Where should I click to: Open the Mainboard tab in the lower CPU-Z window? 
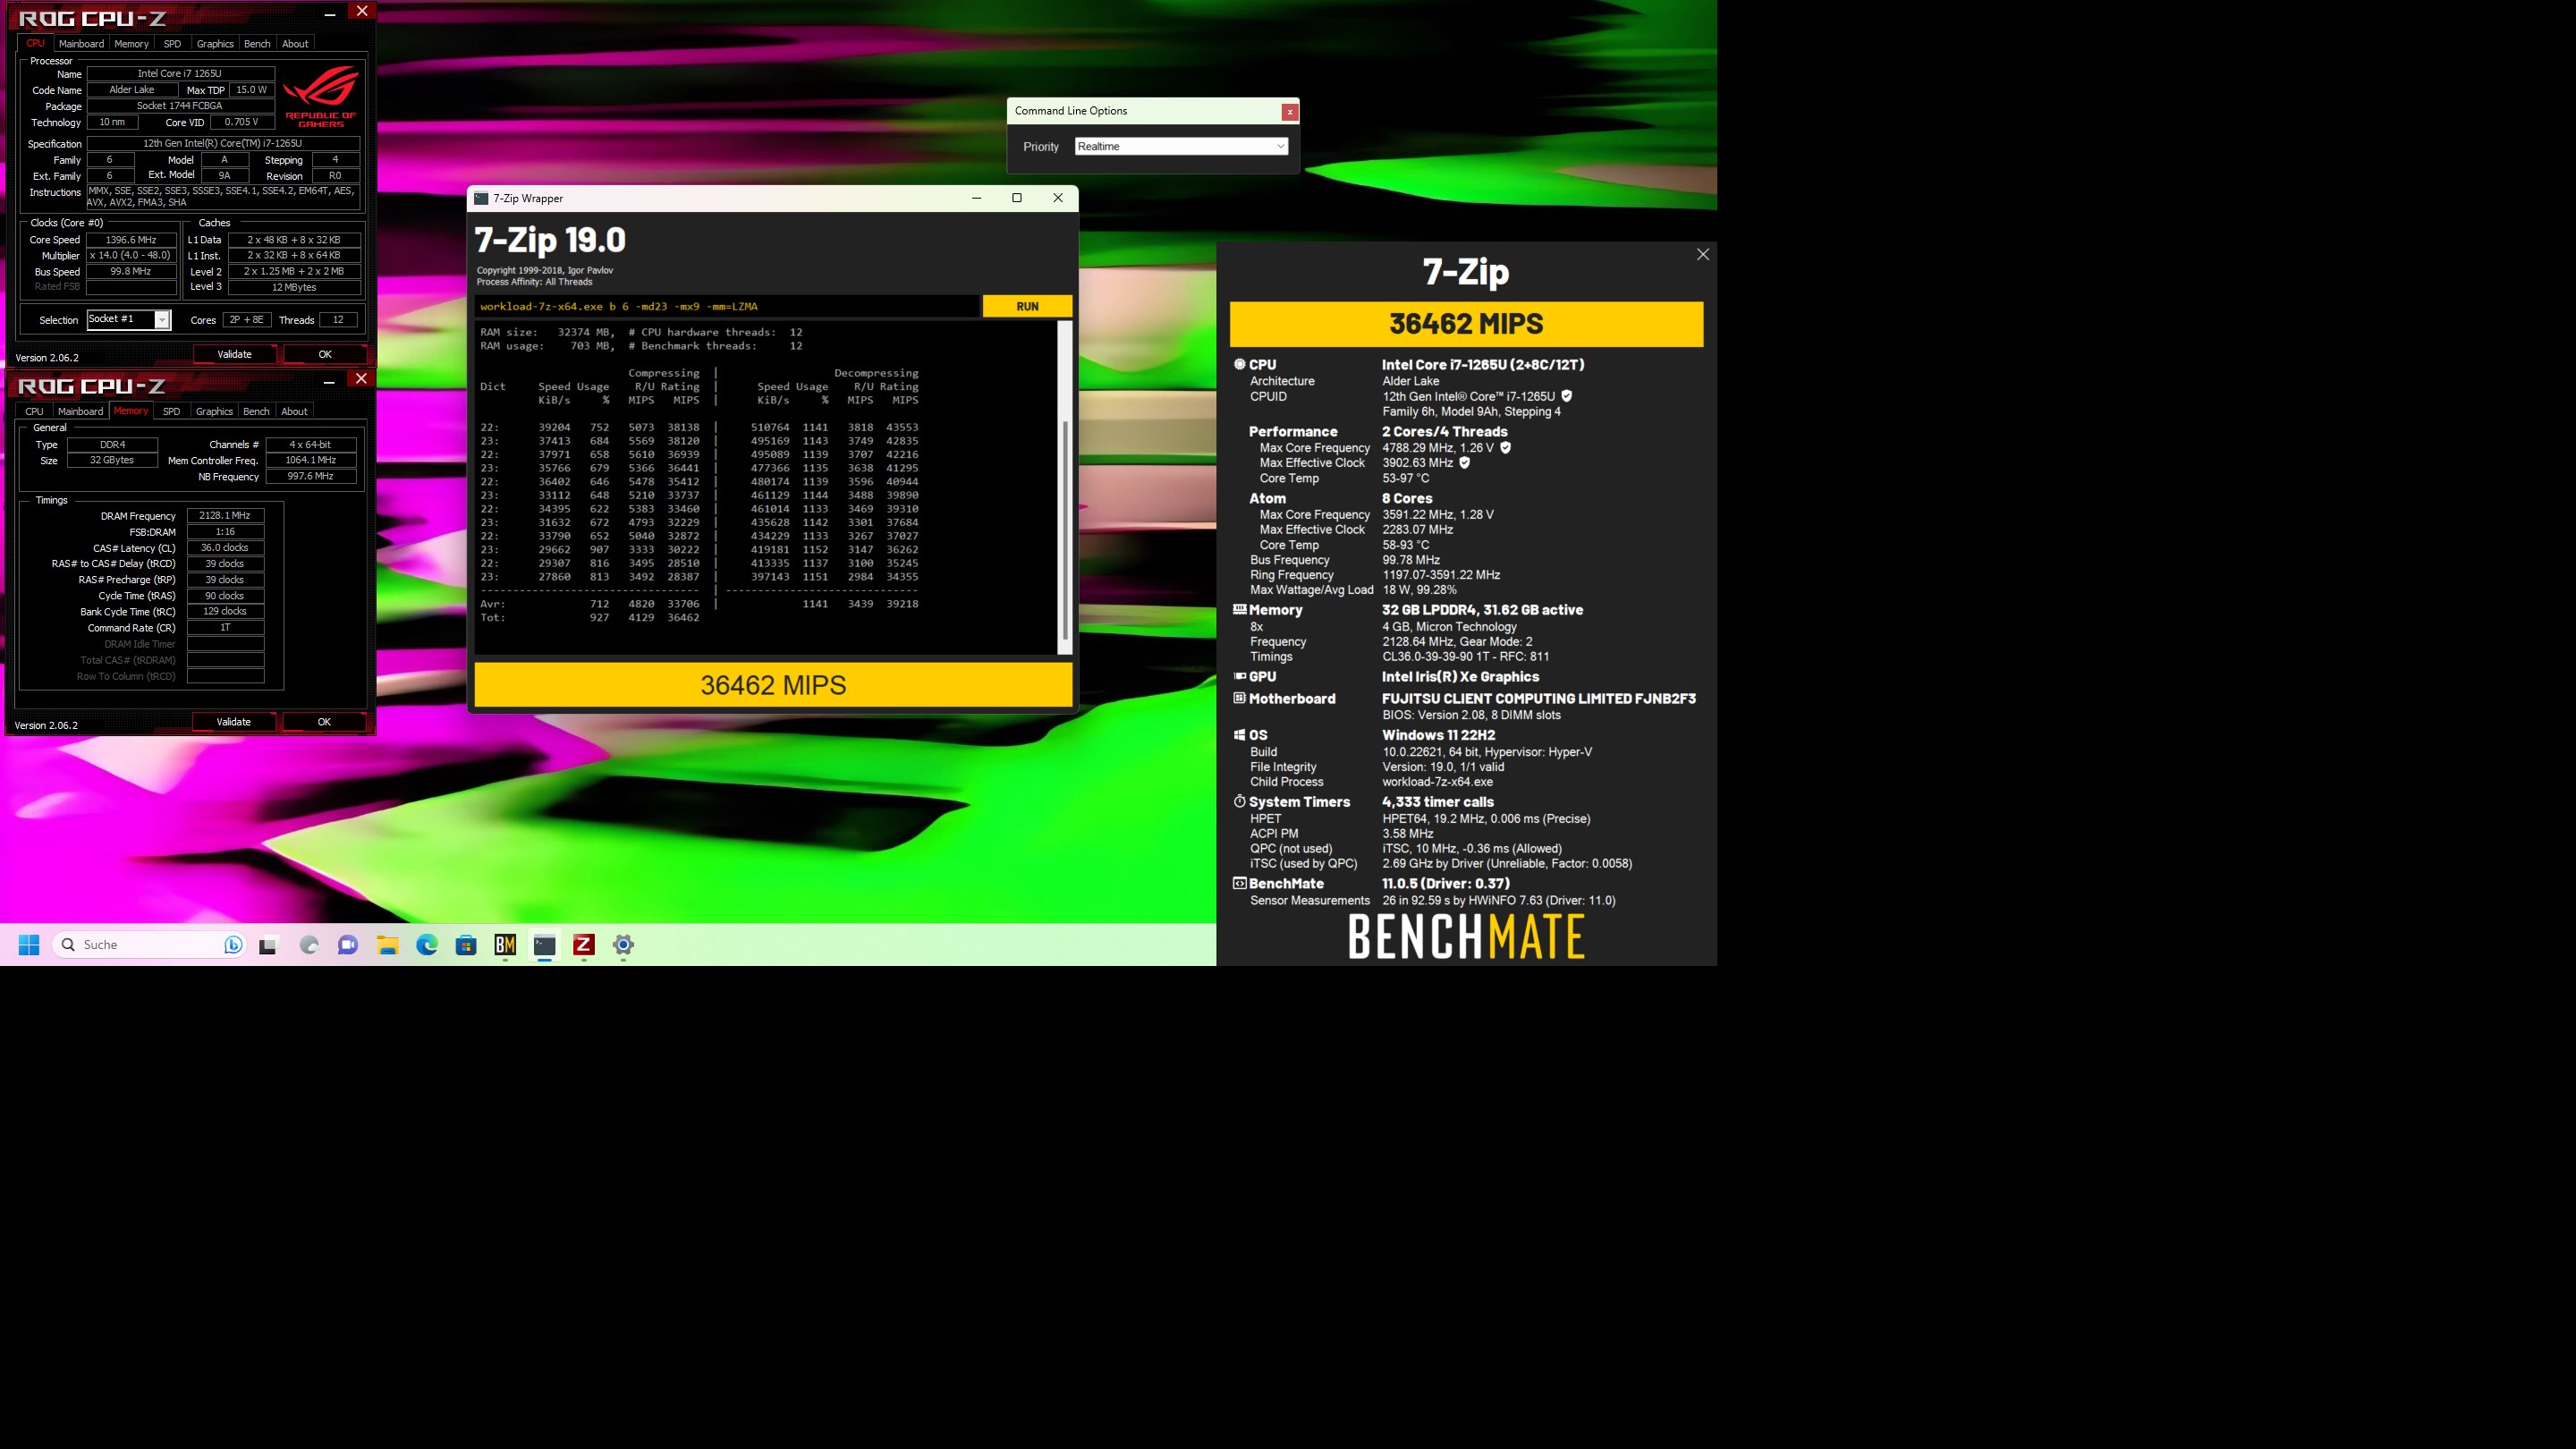80,411
